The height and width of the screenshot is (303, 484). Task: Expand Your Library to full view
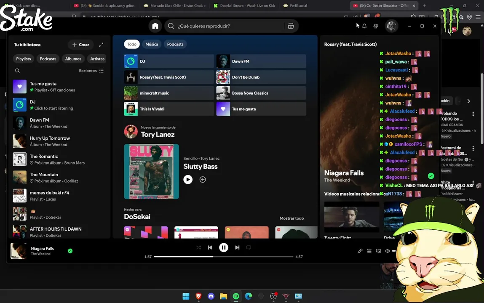point(101,45)
